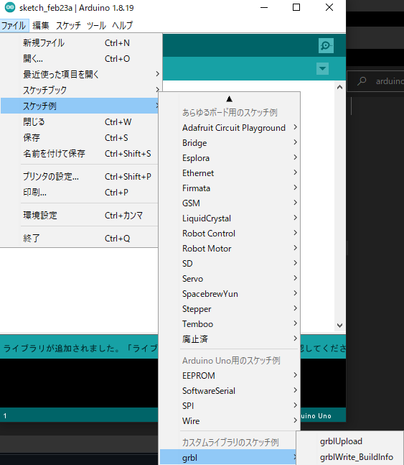This screenshot has width=404, height=465.
Task: Open the 編集 menu
Action: point(41,25)
